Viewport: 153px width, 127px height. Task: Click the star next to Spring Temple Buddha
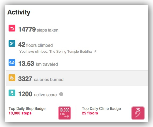pyautogui.click(x=95, y=51)
